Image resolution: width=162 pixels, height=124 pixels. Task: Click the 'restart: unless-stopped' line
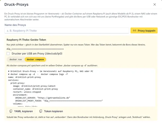click(x=27, y=92)
